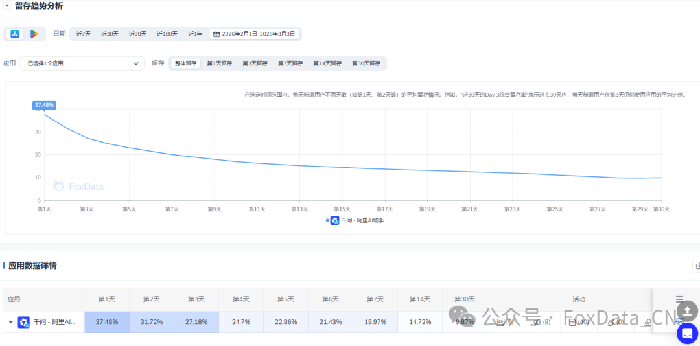Open the blue chat support bubble
The width and height of the screenshot is (700, 346).
[688, 334]
